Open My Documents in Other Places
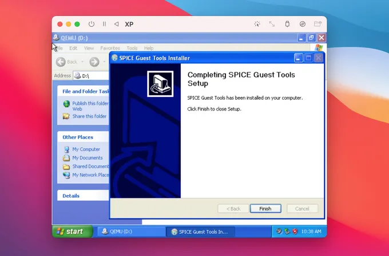Image resolution: width=389 pixels, height=256 pixels. pyautogui.click(x=88, y=158)
